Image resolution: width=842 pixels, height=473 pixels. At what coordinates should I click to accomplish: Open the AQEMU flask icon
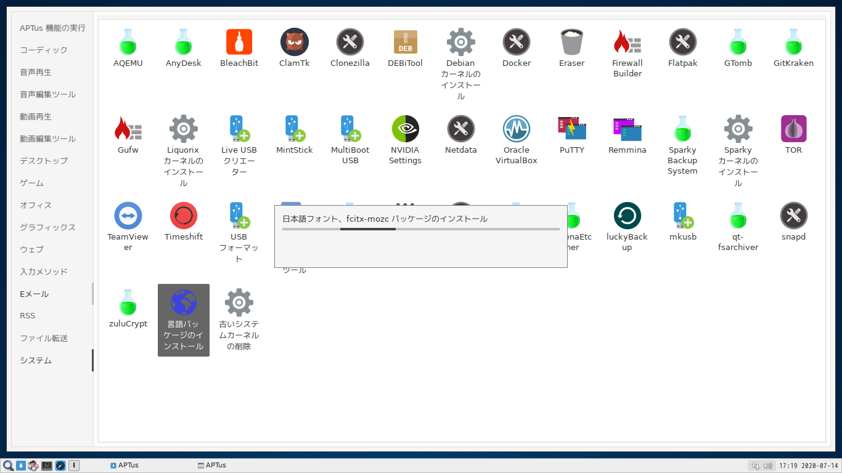point(128,42)
